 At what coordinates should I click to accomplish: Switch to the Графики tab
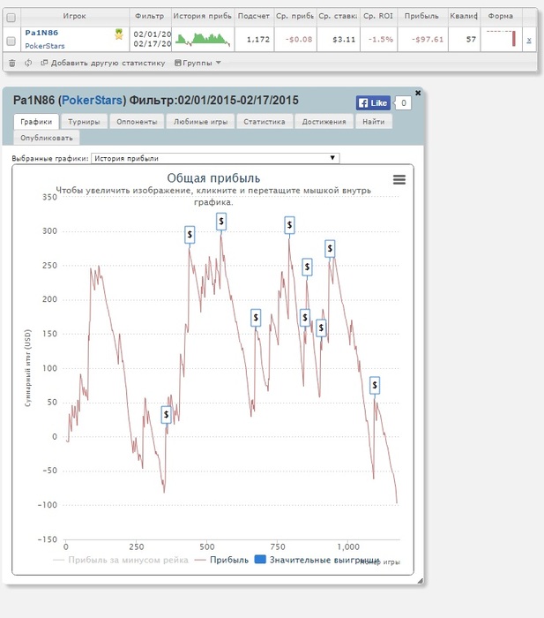36,122
